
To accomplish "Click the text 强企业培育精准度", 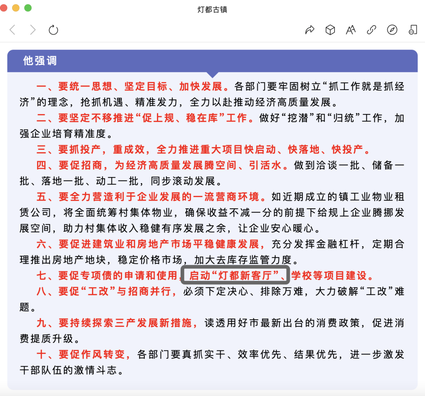I will click(63, 134).
